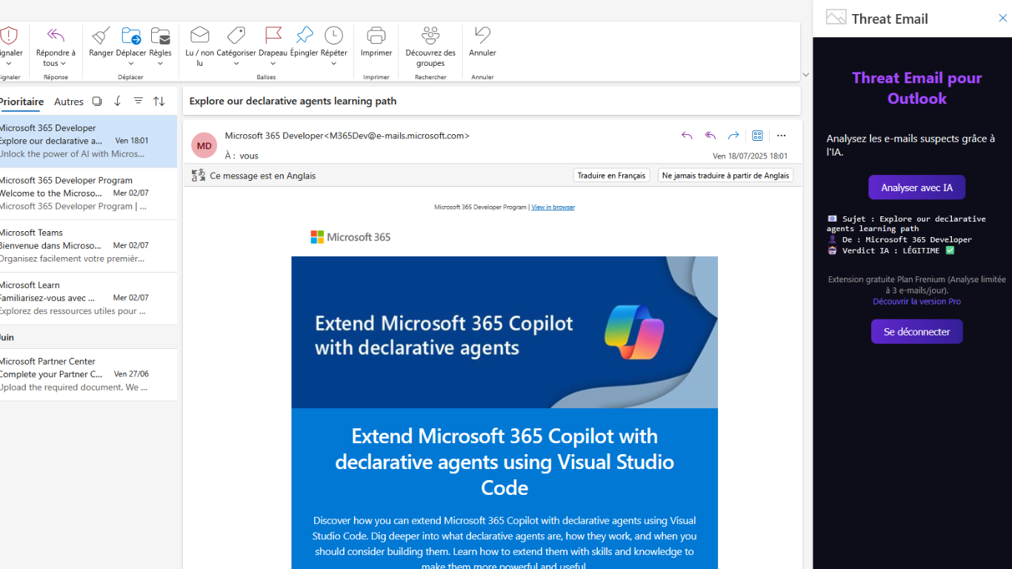Expand the ribbon options chevron at ribbon edge
Screen dimensions: 1012x569
tap(806, 75)
